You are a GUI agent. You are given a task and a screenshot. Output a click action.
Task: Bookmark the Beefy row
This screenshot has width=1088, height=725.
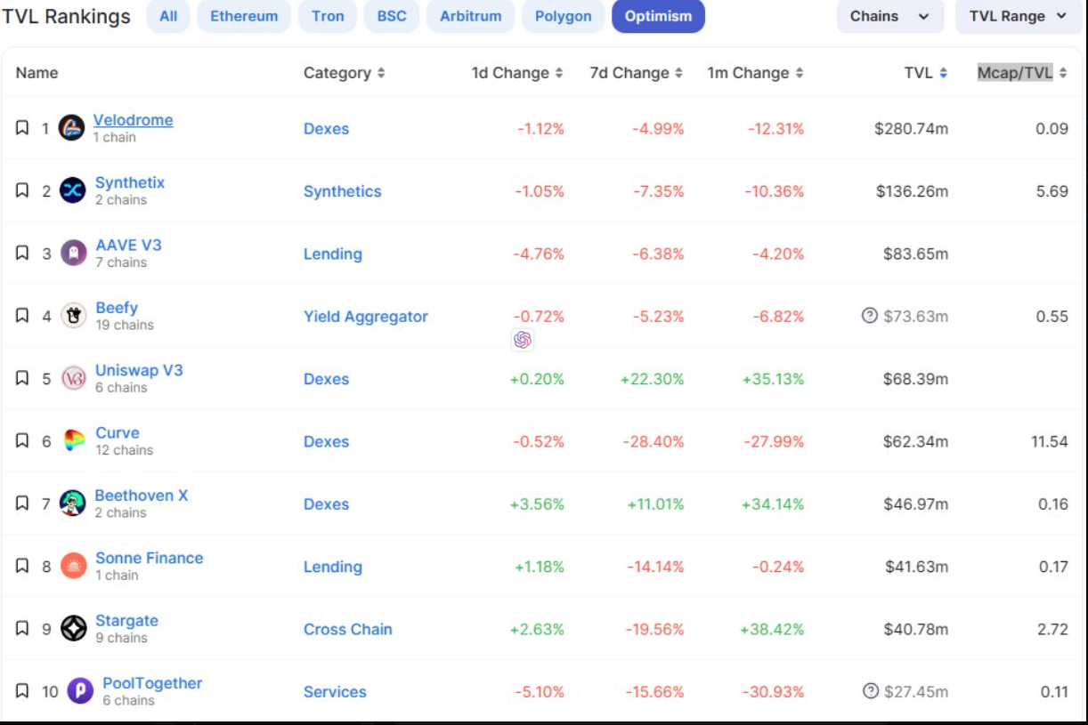coord(22,316)
